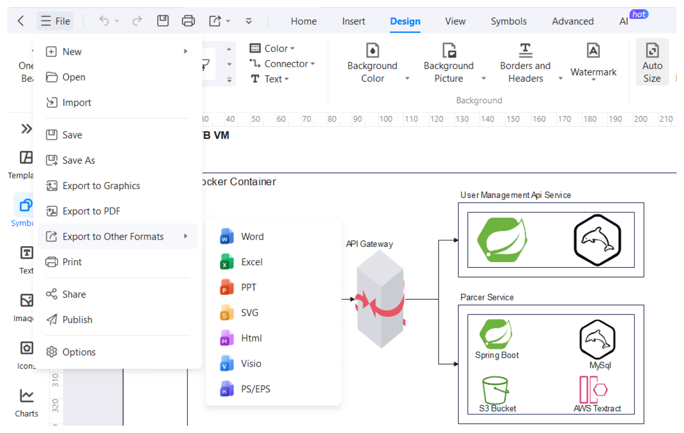The width and height of the screenshot is (684, 433).
Task: Open the Images sidebar panel
Action: coord(24,308)
